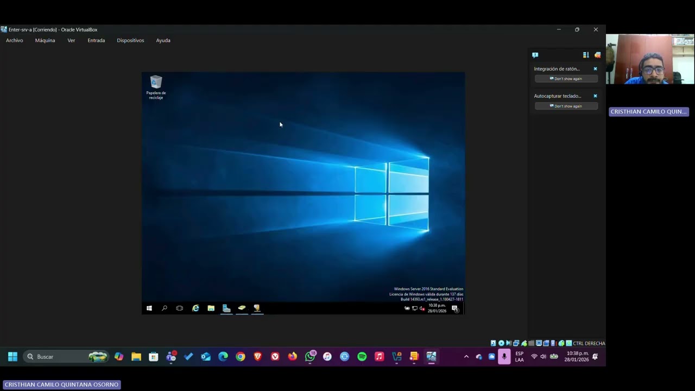This screenshot has height=391, width=695.
Task: Toggle the microphone button in host tray
Action: (x=504, y=357)
